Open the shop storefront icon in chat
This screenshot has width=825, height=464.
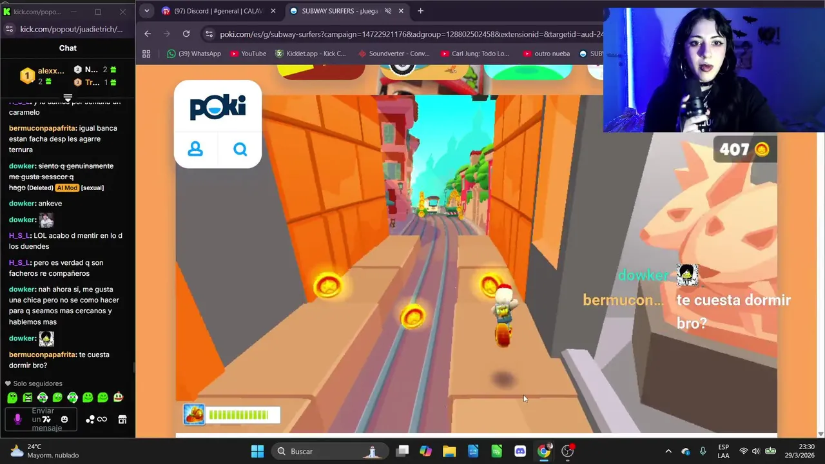click(x=122, y=420)
